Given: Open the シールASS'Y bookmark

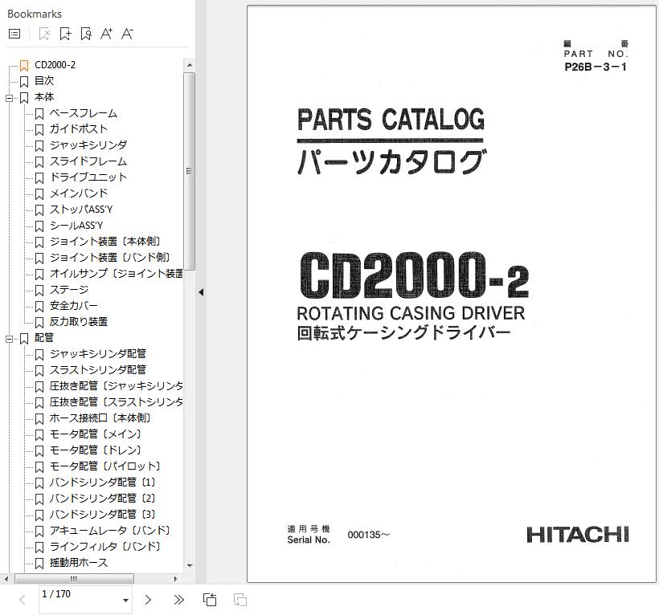Looking at the screenshot, I should point(76,226).
